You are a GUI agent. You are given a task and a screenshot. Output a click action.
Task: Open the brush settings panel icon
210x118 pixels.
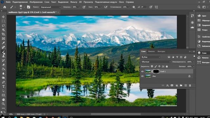coord(29,7)
